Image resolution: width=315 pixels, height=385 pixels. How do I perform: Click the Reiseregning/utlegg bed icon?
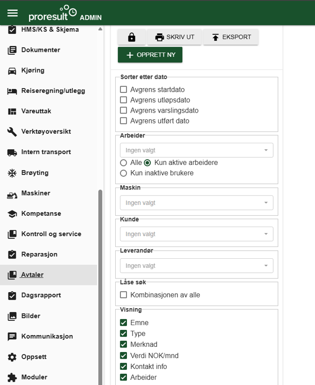coord(12,91)
